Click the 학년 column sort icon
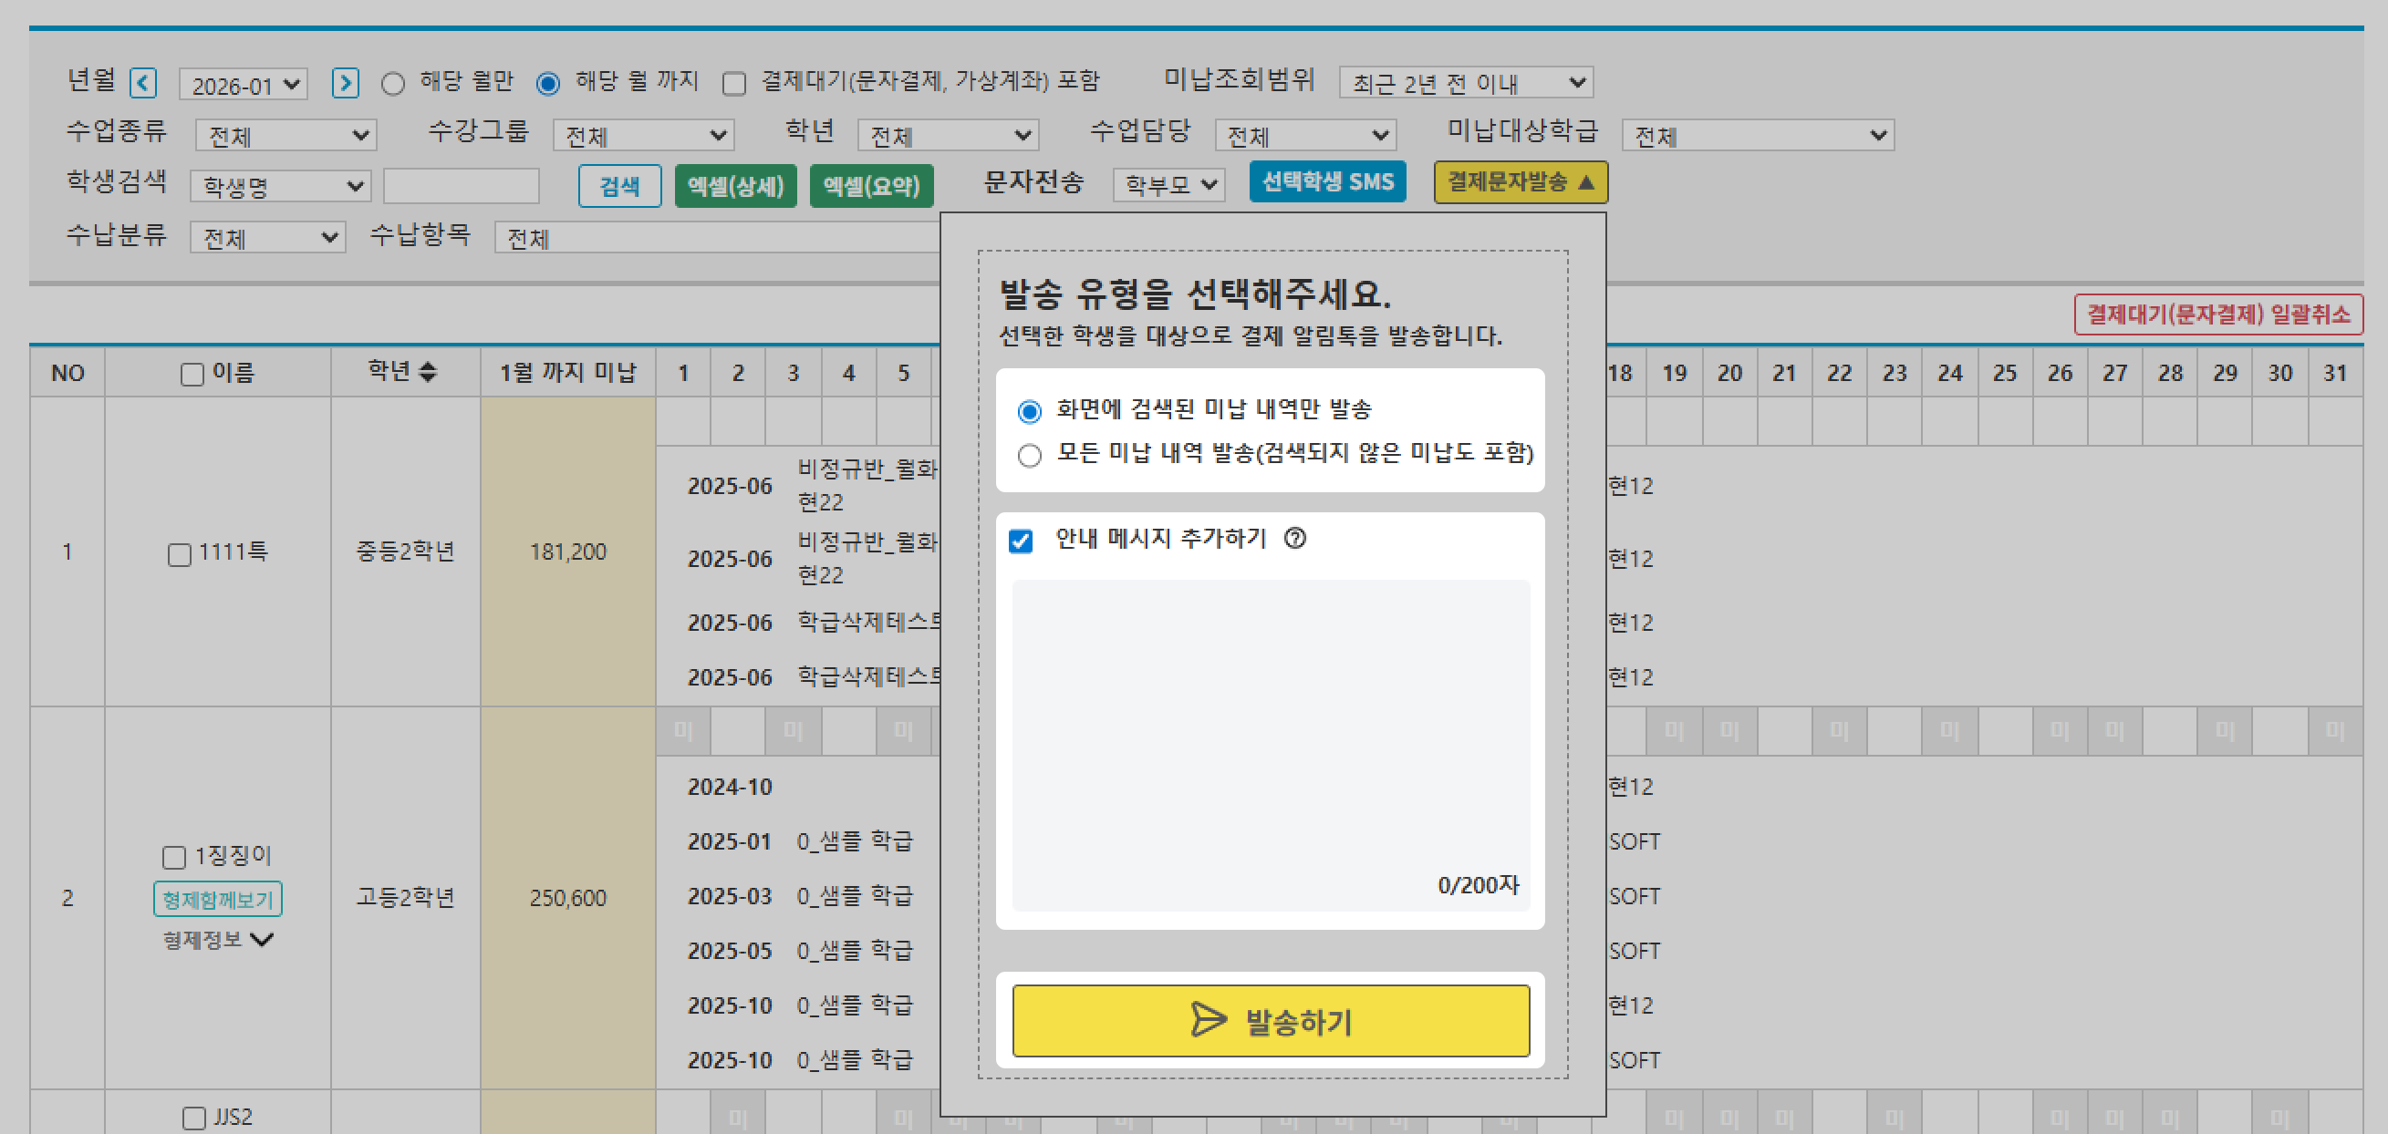The height and width of the screenshot is (1134, 2388). pos(428,373)
